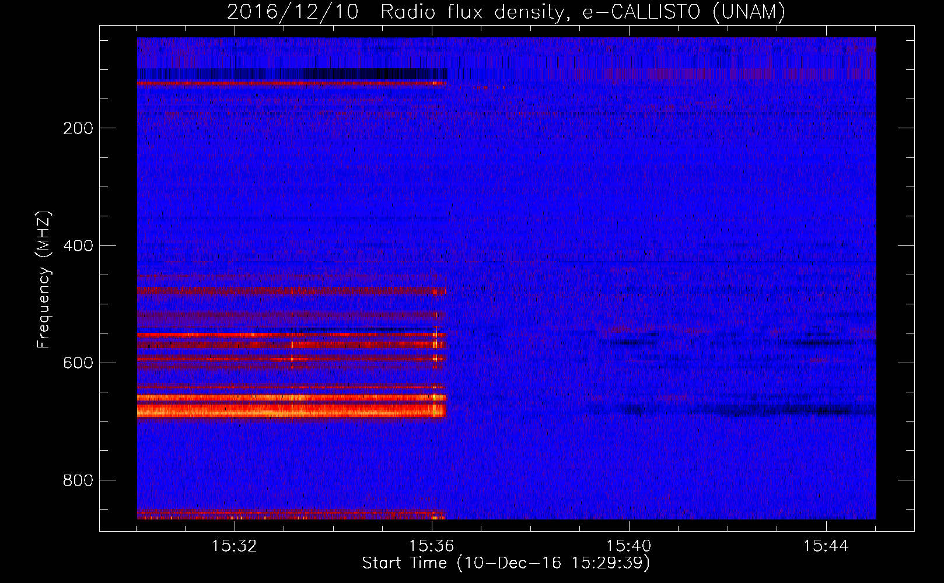This screenshot has width=944, height=583.
Task: Click the plot title "2016/12/10 Radio flux density, e-CALLISTO (UNAM)"
Action: pos(506,12)
